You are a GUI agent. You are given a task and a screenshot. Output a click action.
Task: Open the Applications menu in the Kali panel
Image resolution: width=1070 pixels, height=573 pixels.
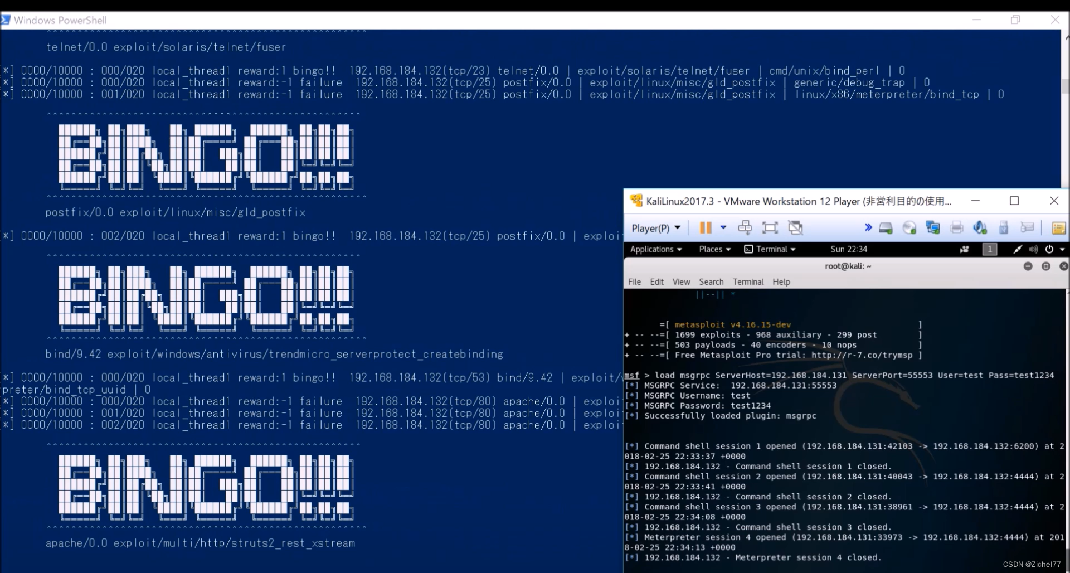654,249
